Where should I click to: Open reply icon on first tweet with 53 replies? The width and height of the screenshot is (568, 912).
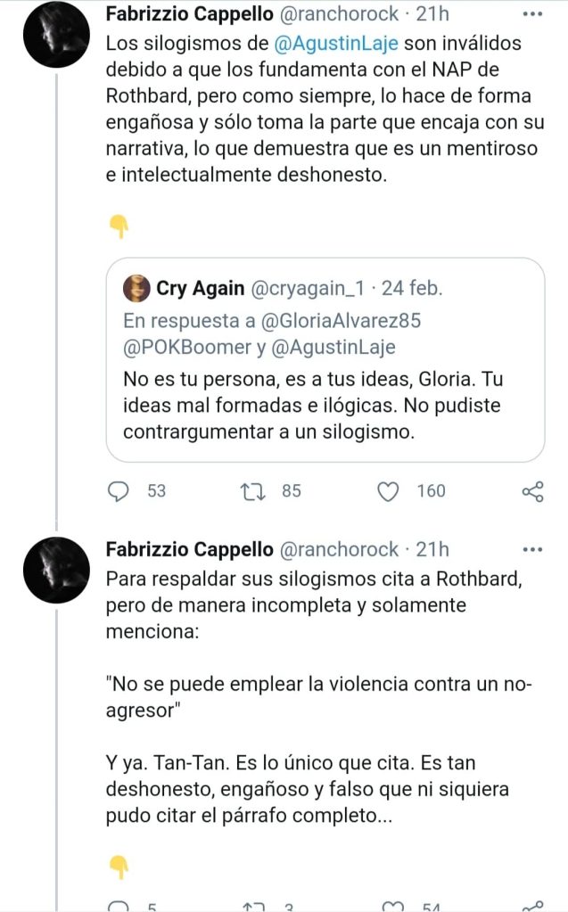coord(119,491)
